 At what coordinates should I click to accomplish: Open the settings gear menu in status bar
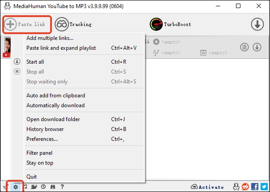(16, 187)
